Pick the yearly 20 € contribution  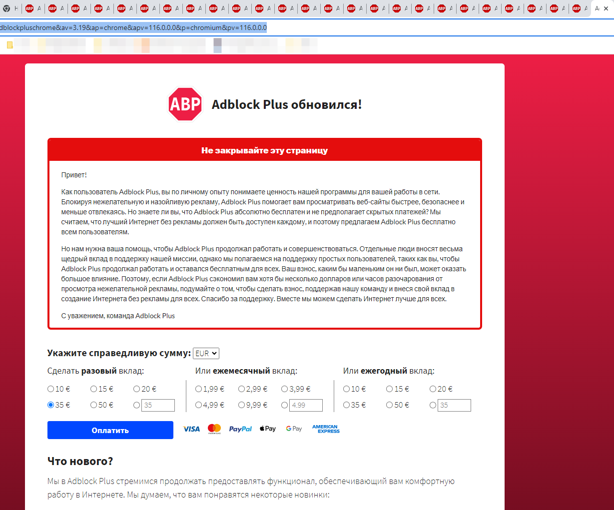coord(433,389)
